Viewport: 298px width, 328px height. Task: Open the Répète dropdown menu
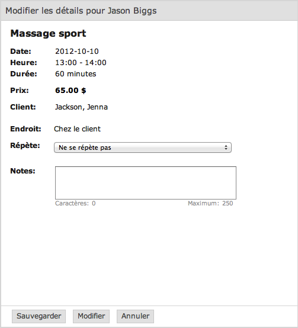click(x=143, y=147)
